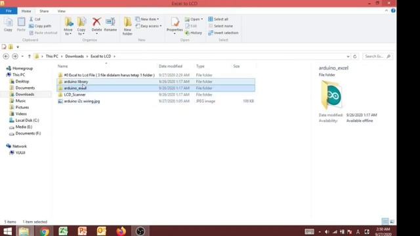420x236 pixels.
Task: Open the recent locations dropdown arrow
Action: [22, 56]
